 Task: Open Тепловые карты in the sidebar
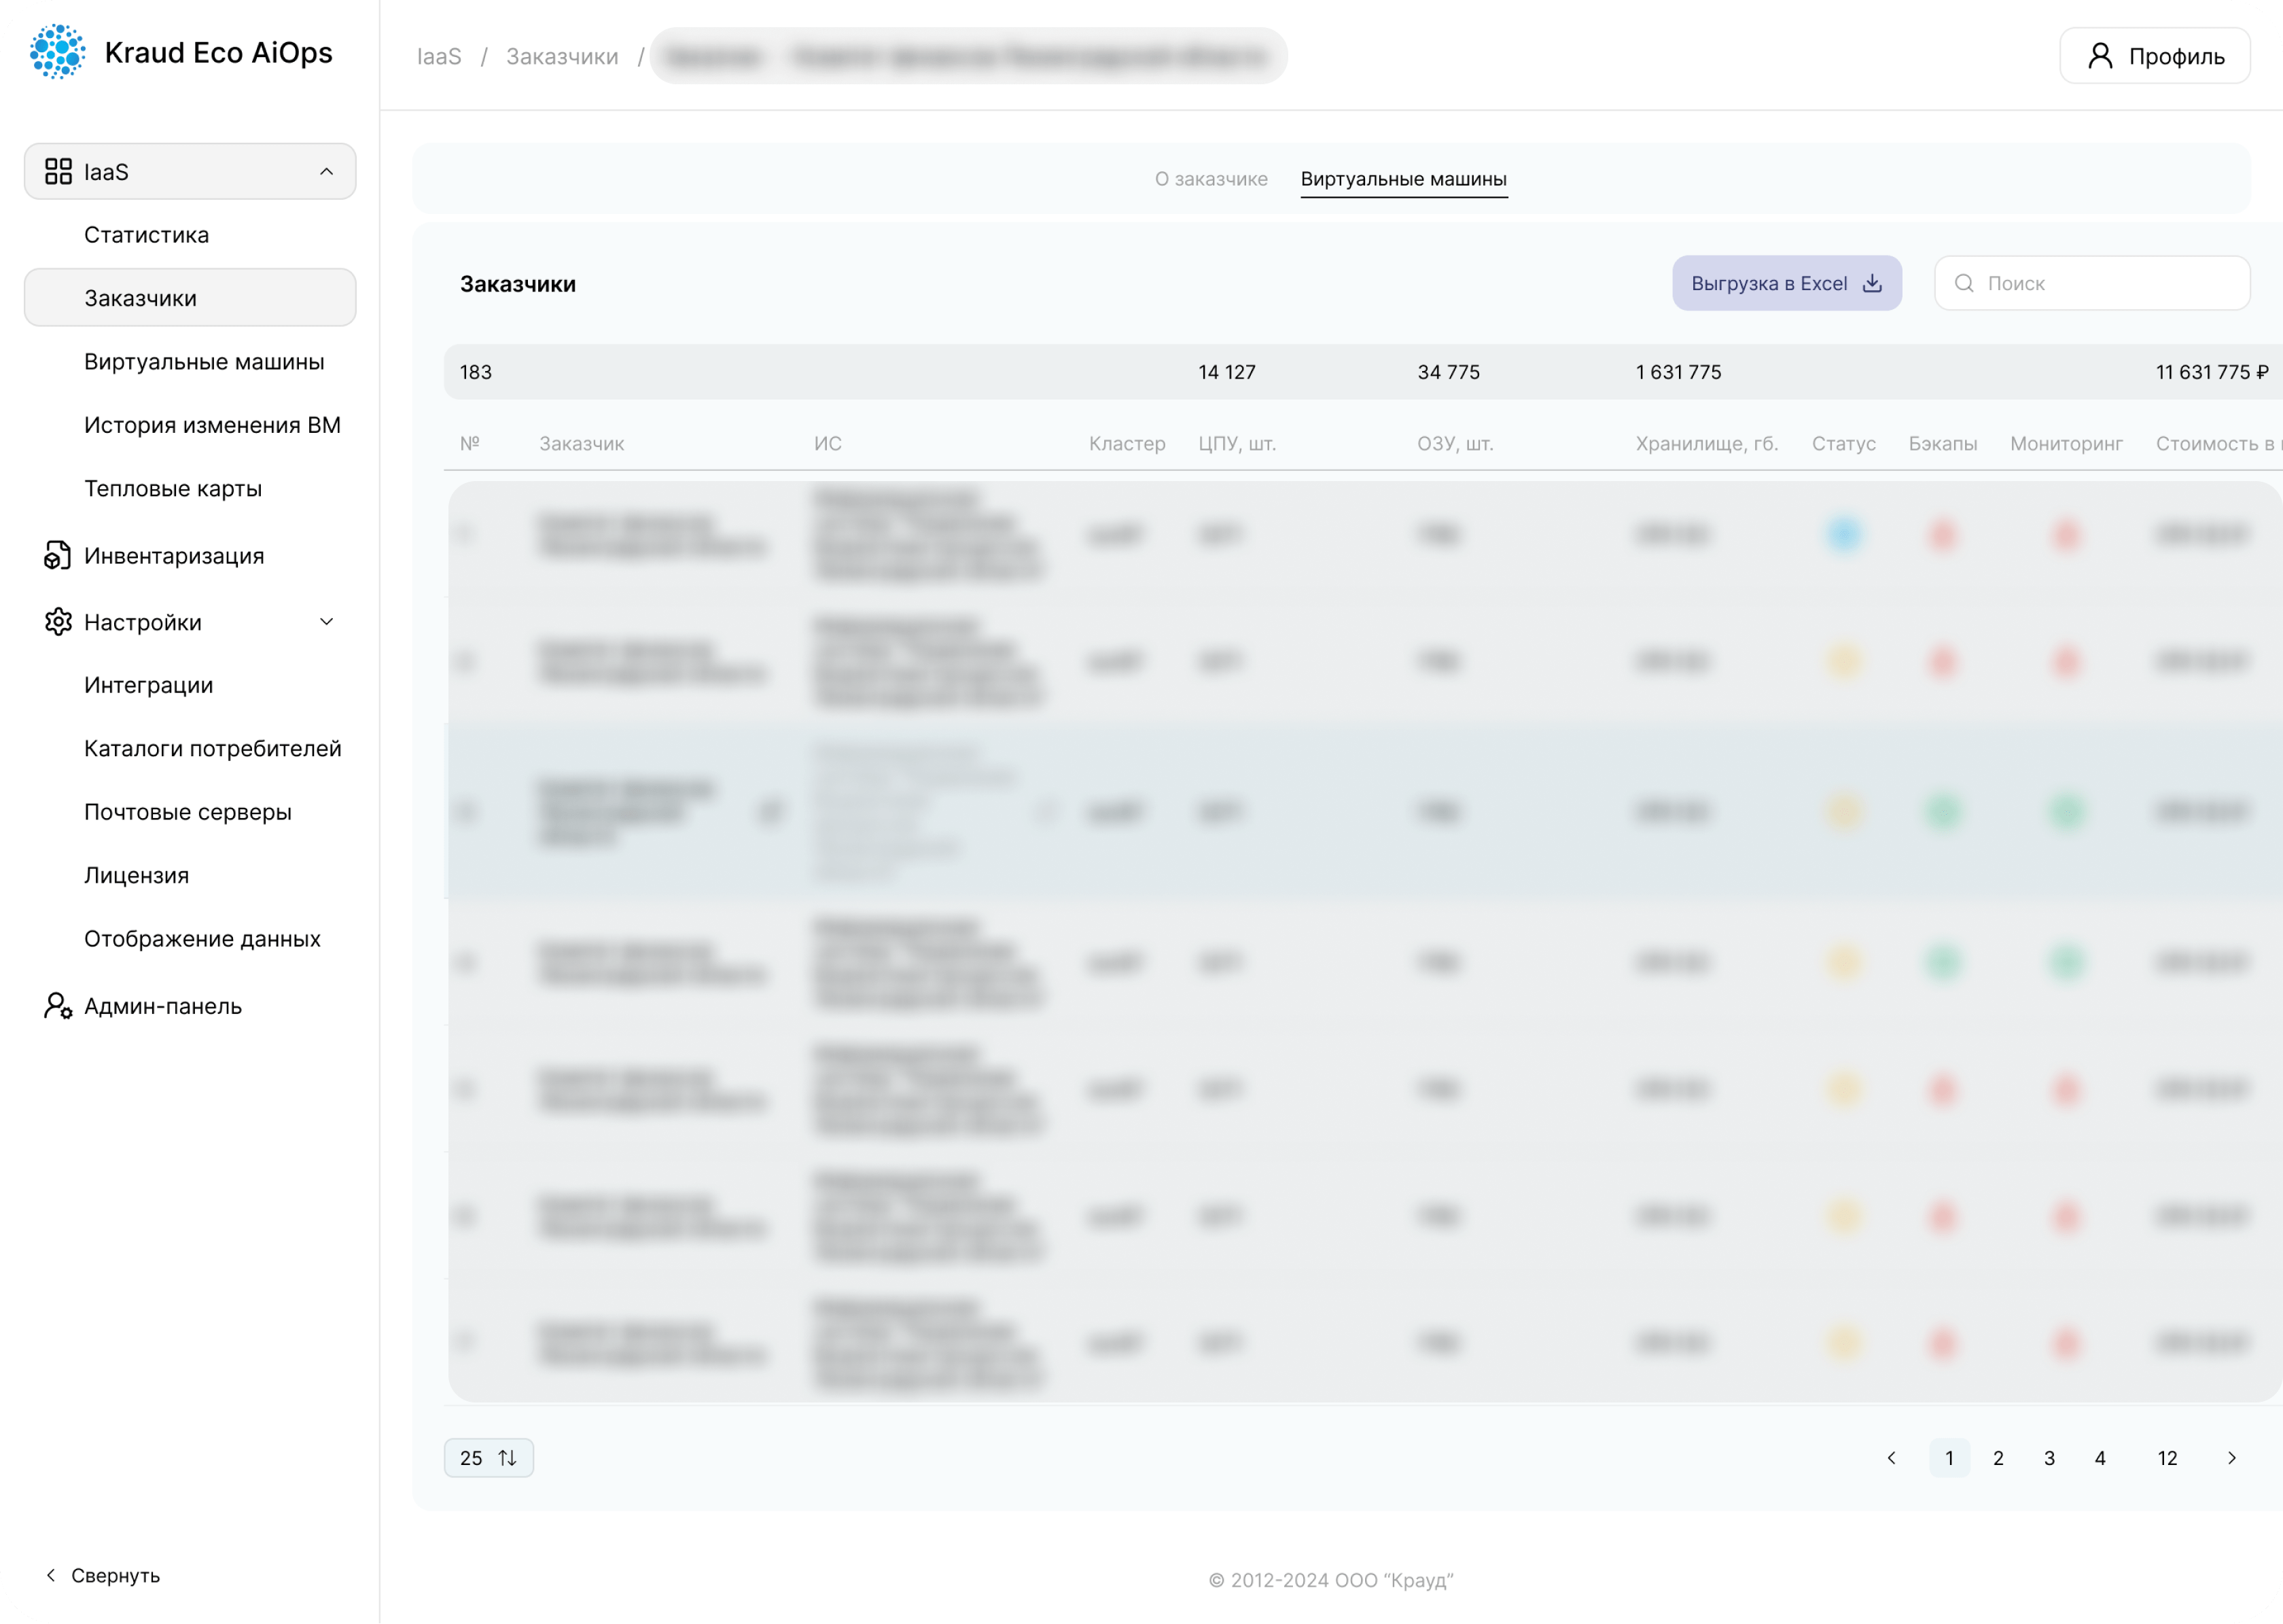coord(173,488)
